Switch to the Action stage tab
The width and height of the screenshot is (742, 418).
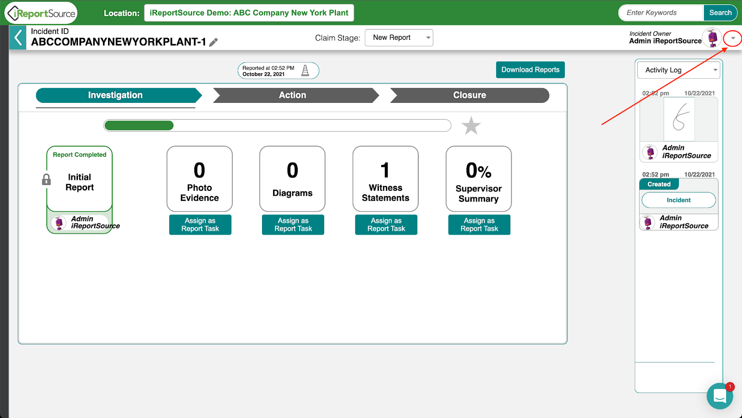tap(296, 95)
